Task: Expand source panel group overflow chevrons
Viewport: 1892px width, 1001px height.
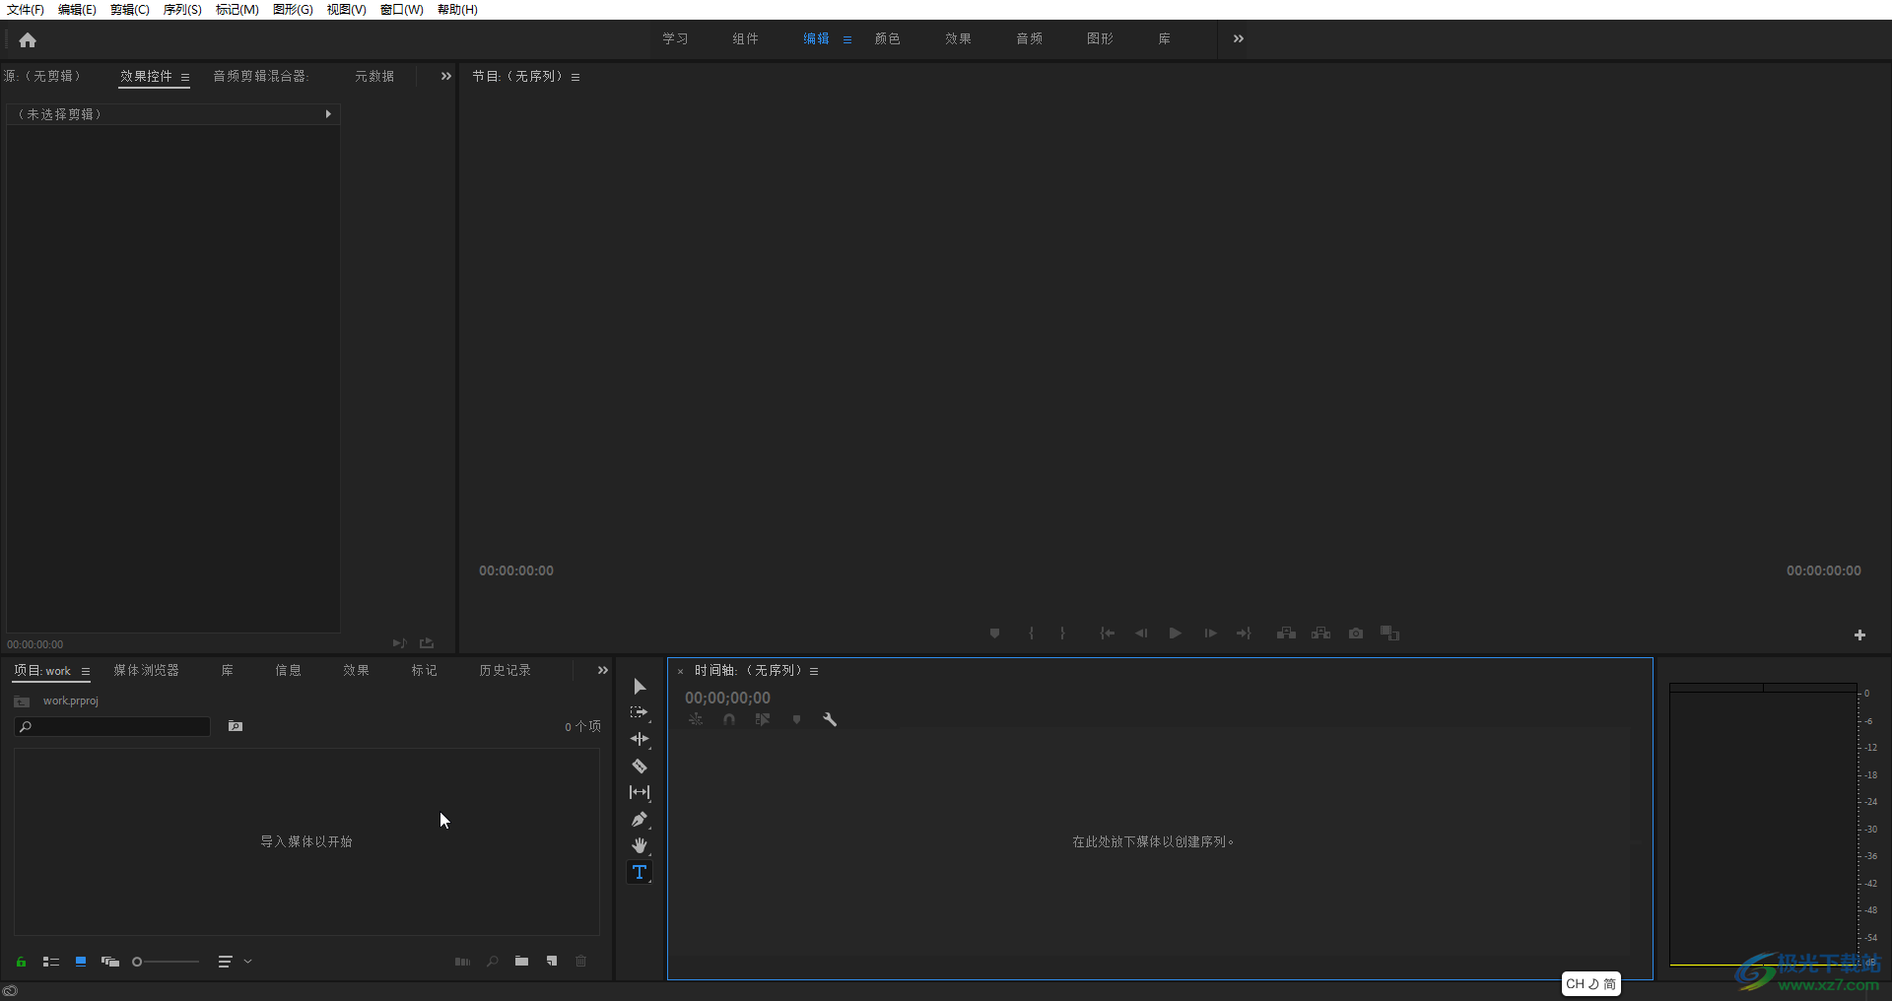Action: click(x=446, y=76)
